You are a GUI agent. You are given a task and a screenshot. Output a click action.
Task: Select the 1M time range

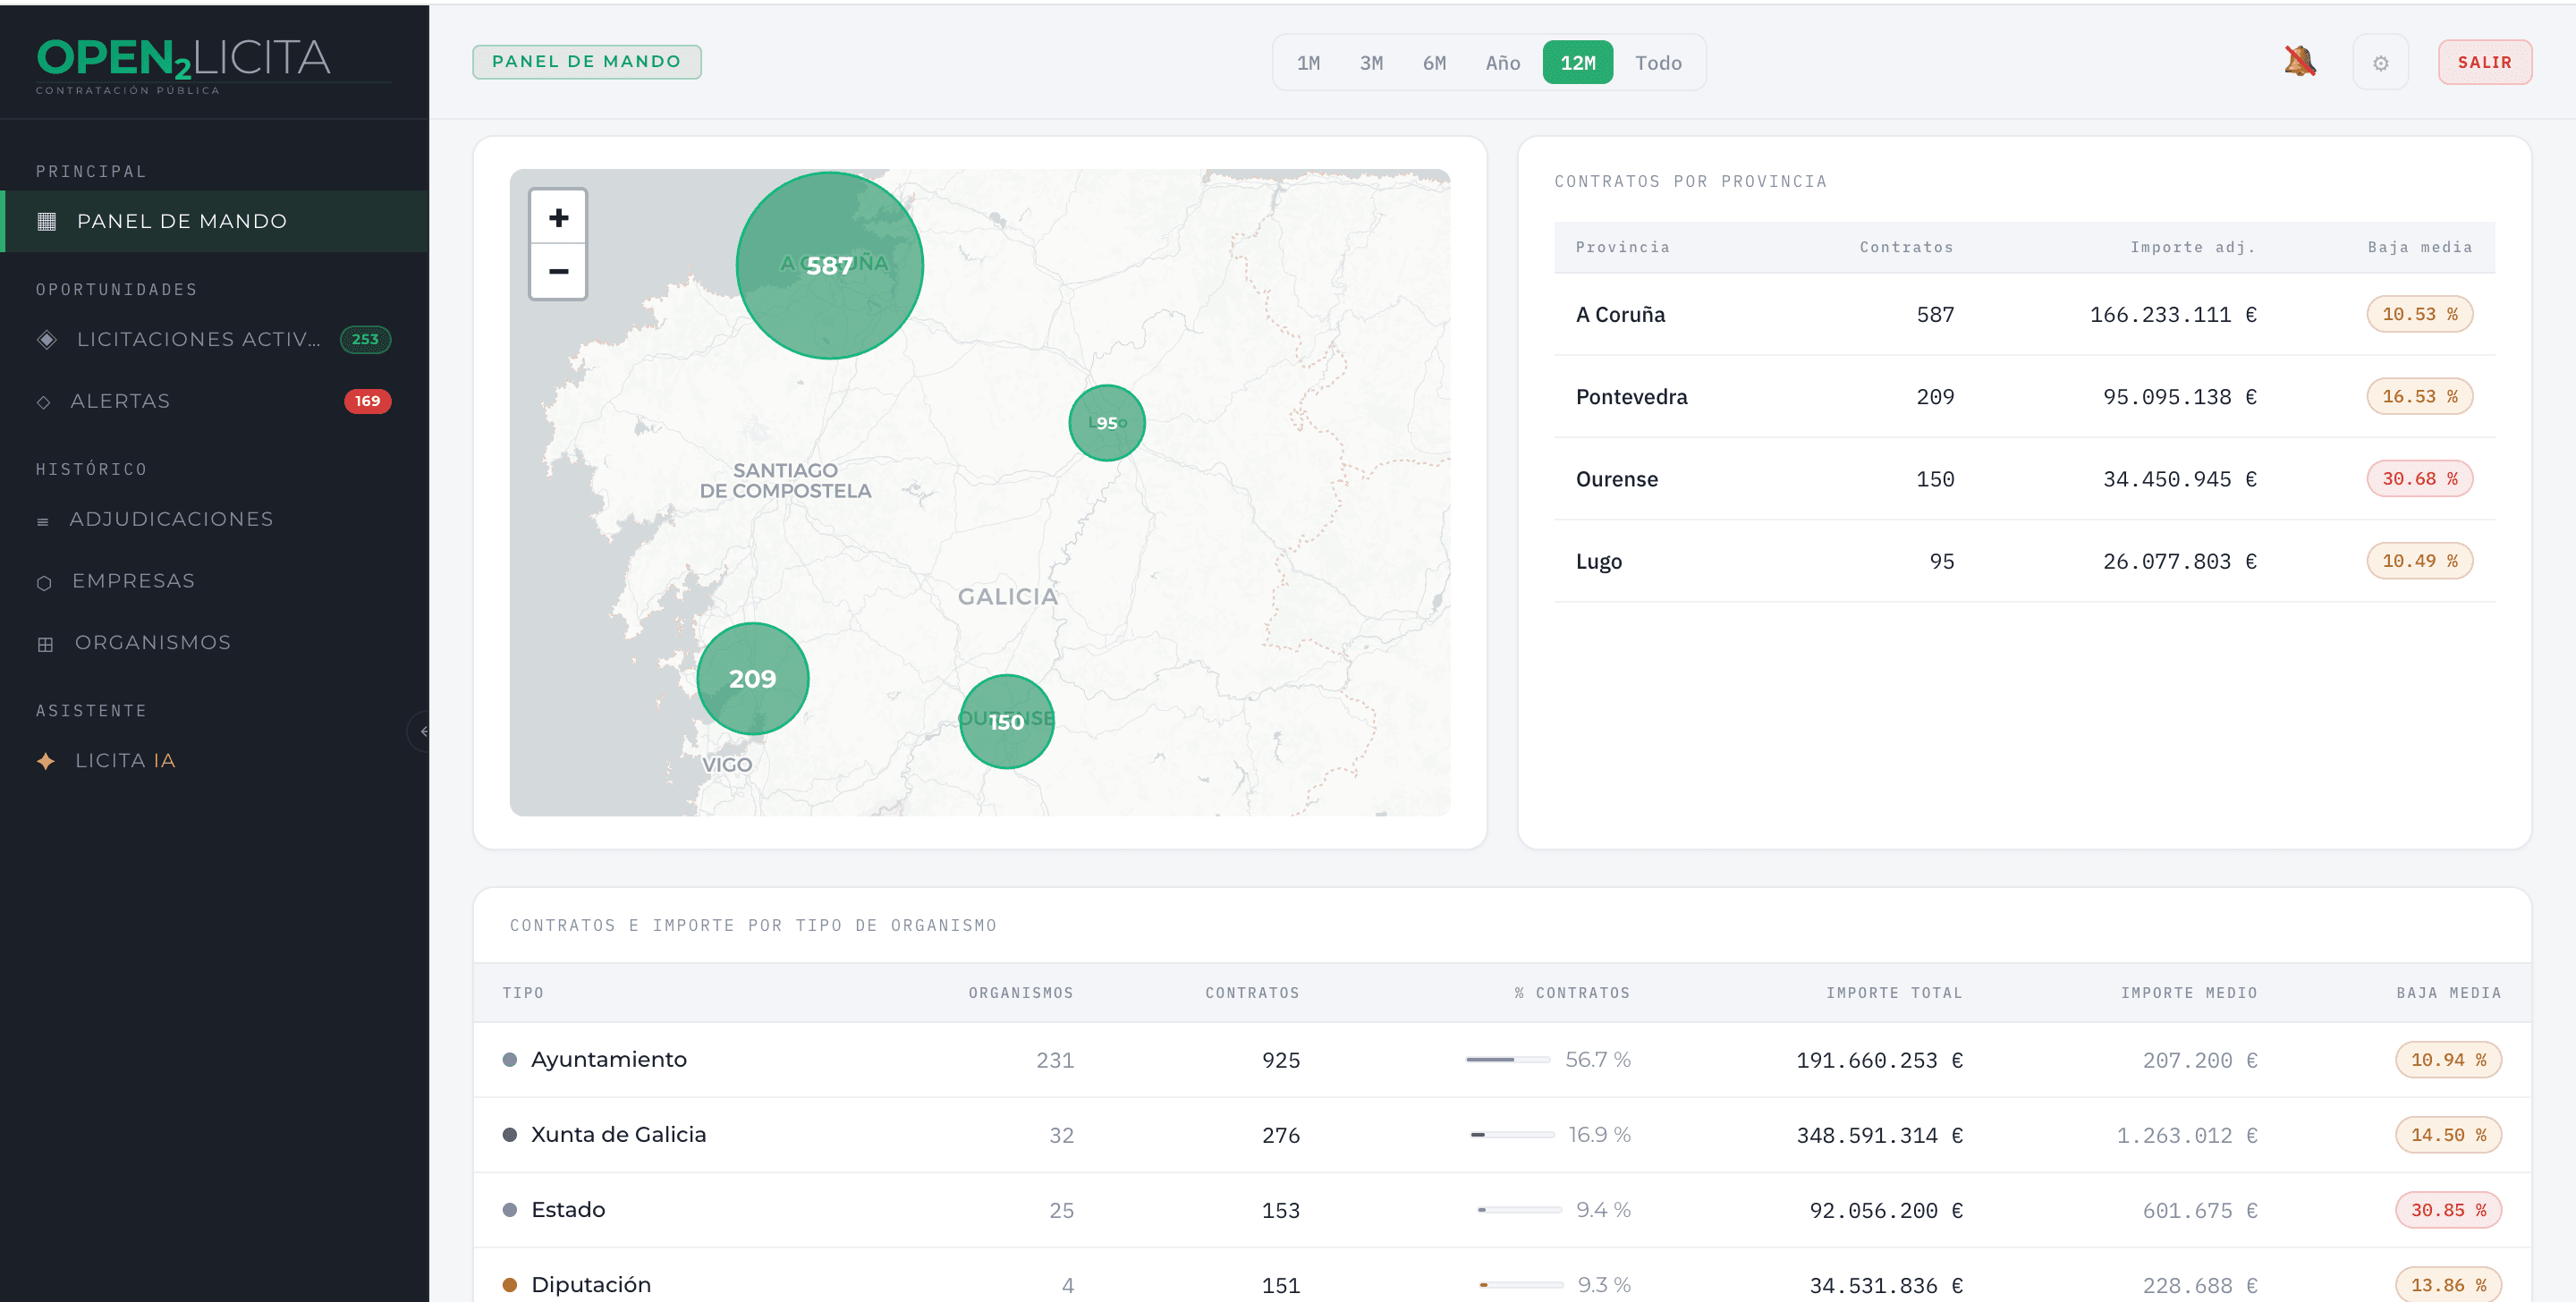1308,63
